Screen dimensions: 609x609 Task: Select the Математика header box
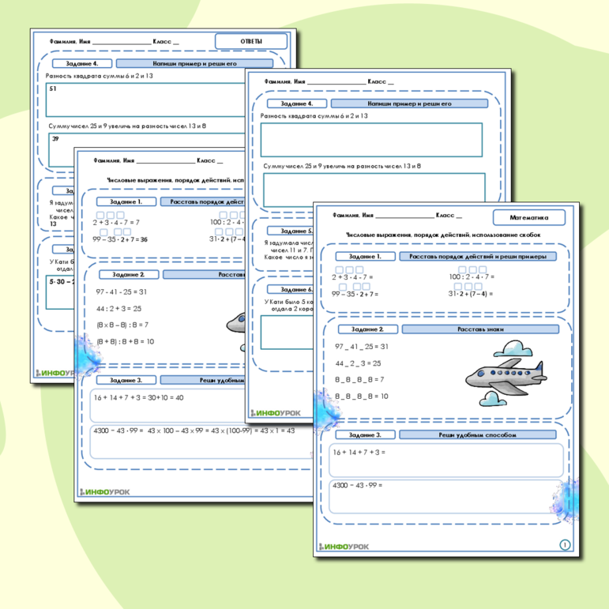click(528, 217)
